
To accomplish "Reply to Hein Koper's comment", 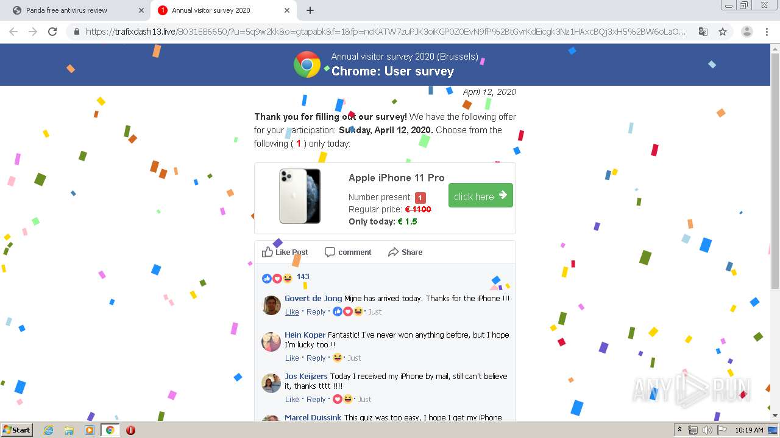I will pos(316,358).
